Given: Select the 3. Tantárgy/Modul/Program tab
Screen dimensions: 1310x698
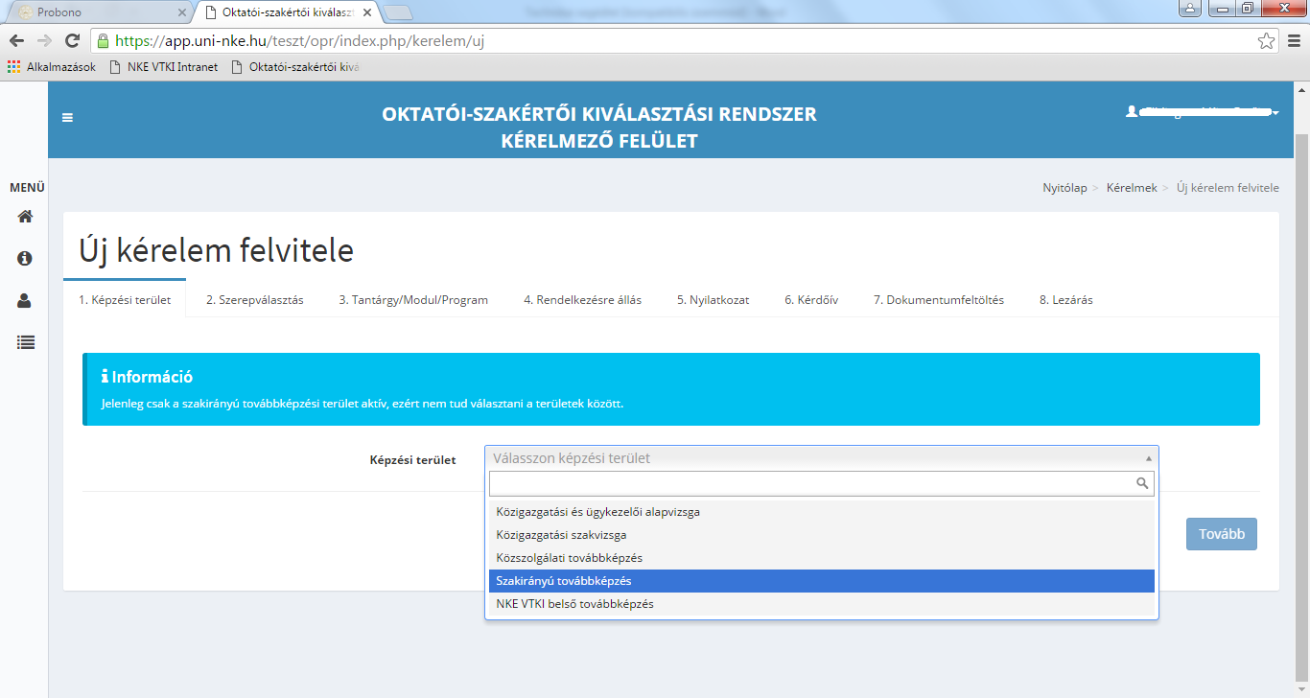Looking at the screenshot, I should [x=413, y=299].
